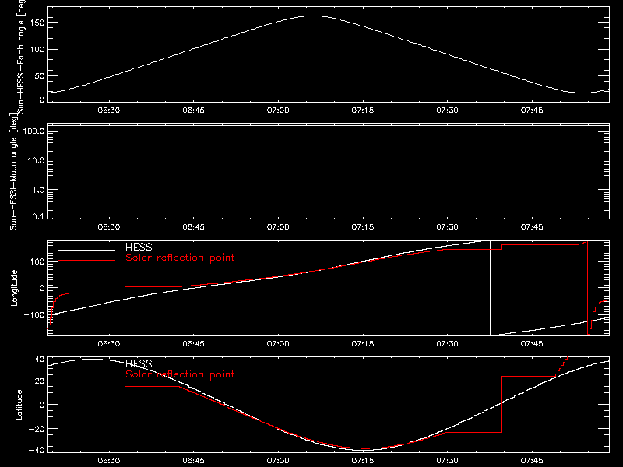
Task: Click 07:45 under the Longitude plot
Action: tap(532, 343)
